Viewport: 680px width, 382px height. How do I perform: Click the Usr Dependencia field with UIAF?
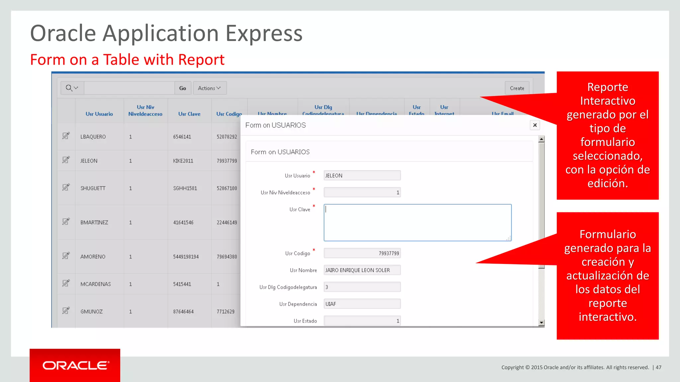click(x=362, y=304)
